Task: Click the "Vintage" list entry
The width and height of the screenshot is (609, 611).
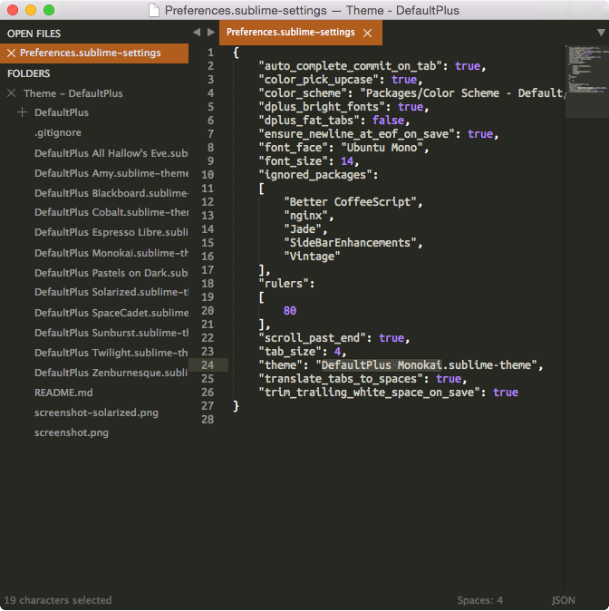Action: [312, 257]
